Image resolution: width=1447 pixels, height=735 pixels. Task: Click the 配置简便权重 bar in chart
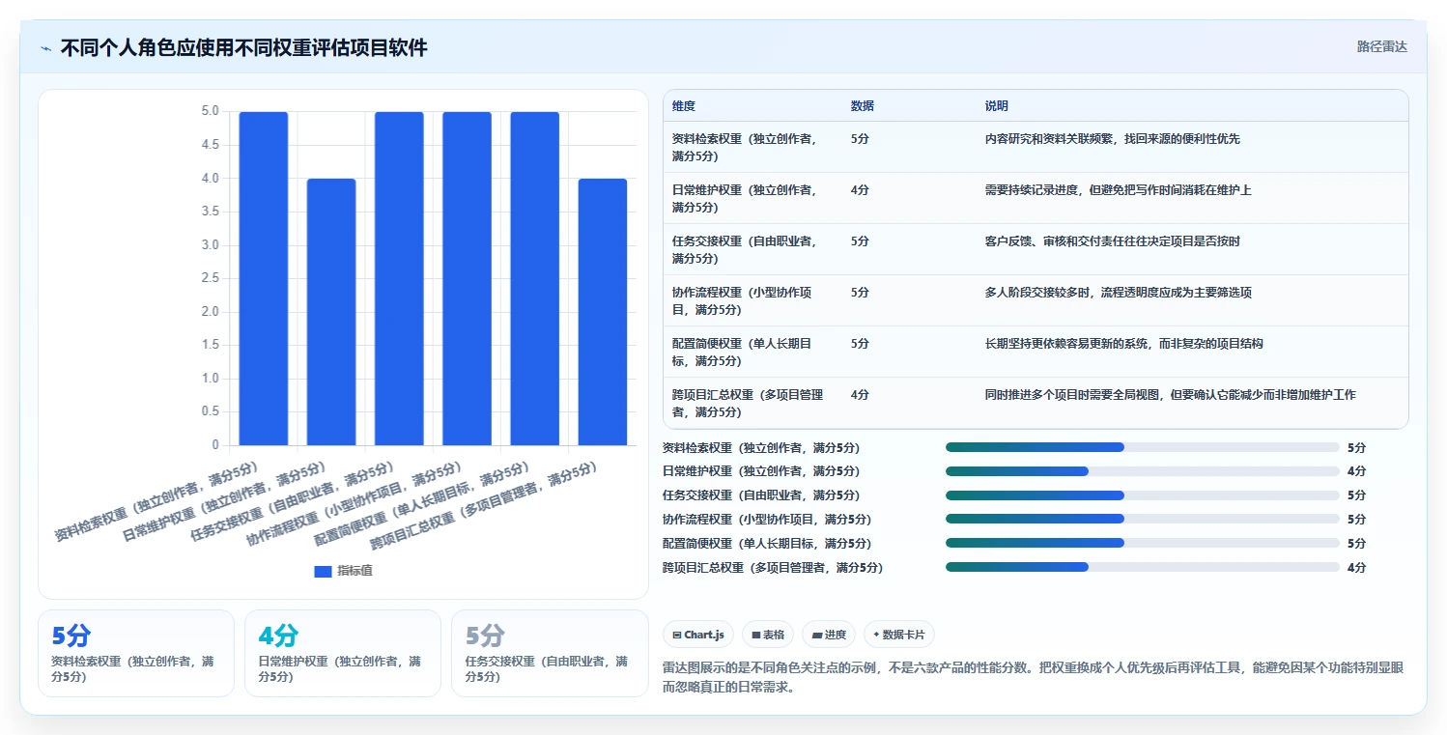534,278
